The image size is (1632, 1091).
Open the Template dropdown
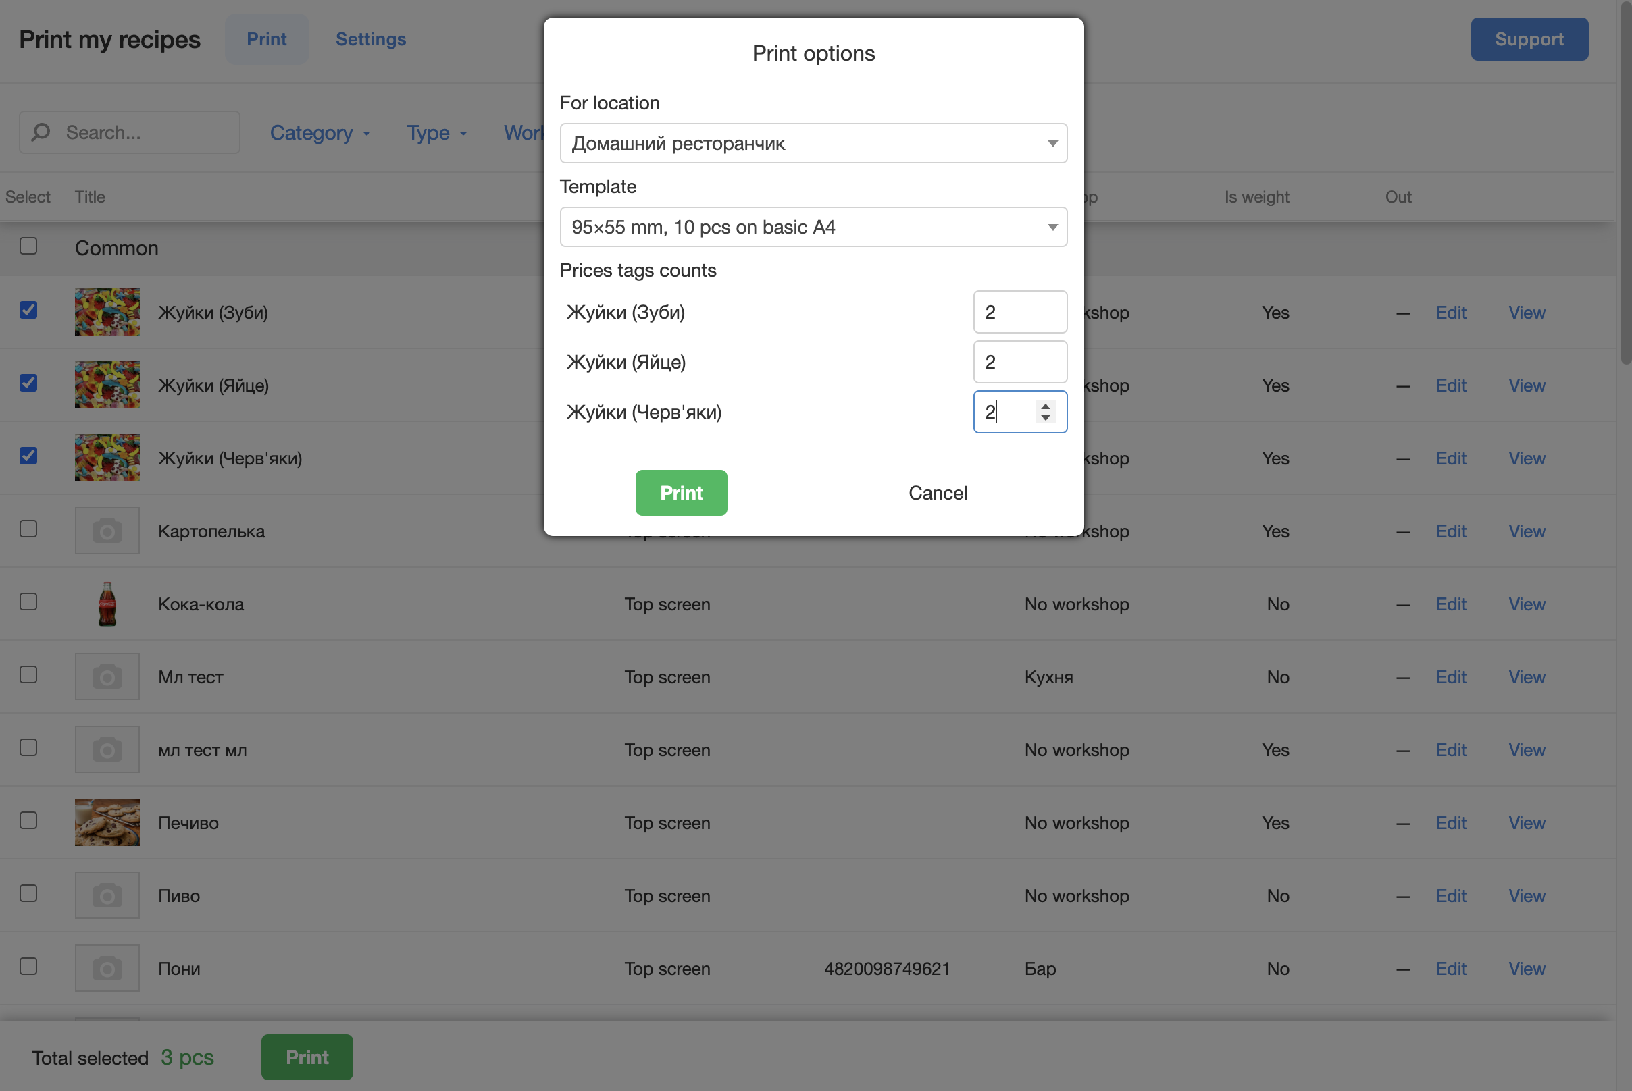point(813,227)
